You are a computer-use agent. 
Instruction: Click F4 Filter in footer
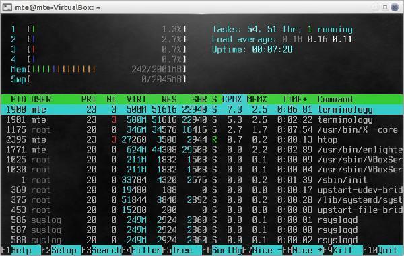tap(141, 250)
